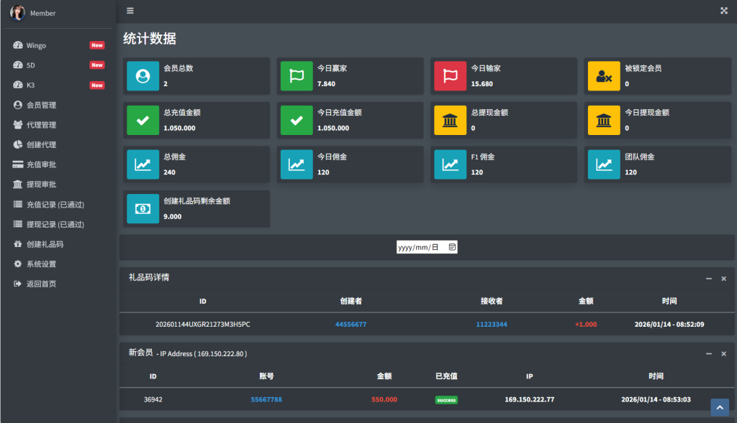Click the fullscreen expand icon in top bar
This screenshot has width=737, height=423.
coord(723,11)
